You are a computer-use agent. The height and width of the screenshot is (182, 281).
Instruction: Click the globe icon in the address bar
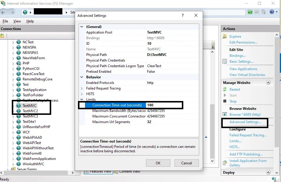(25, 12)
